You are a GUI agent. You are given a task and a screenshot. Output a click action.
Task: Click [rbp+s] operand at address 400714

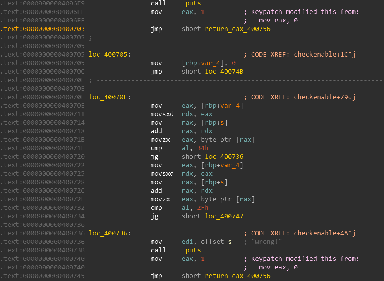click(x=214, y=123)
